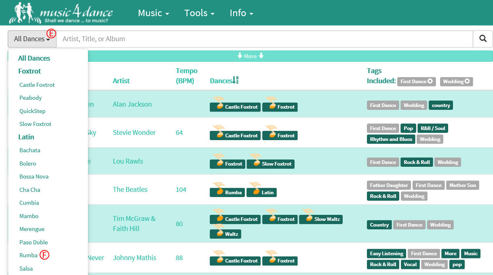Sort by the Tempo (BPM) column header
The width and height of the screenshot is (493, 275).
[x=185, y=76]
